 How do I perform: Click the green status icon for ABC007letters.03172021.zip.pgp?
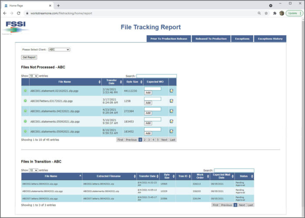[25, 101]
